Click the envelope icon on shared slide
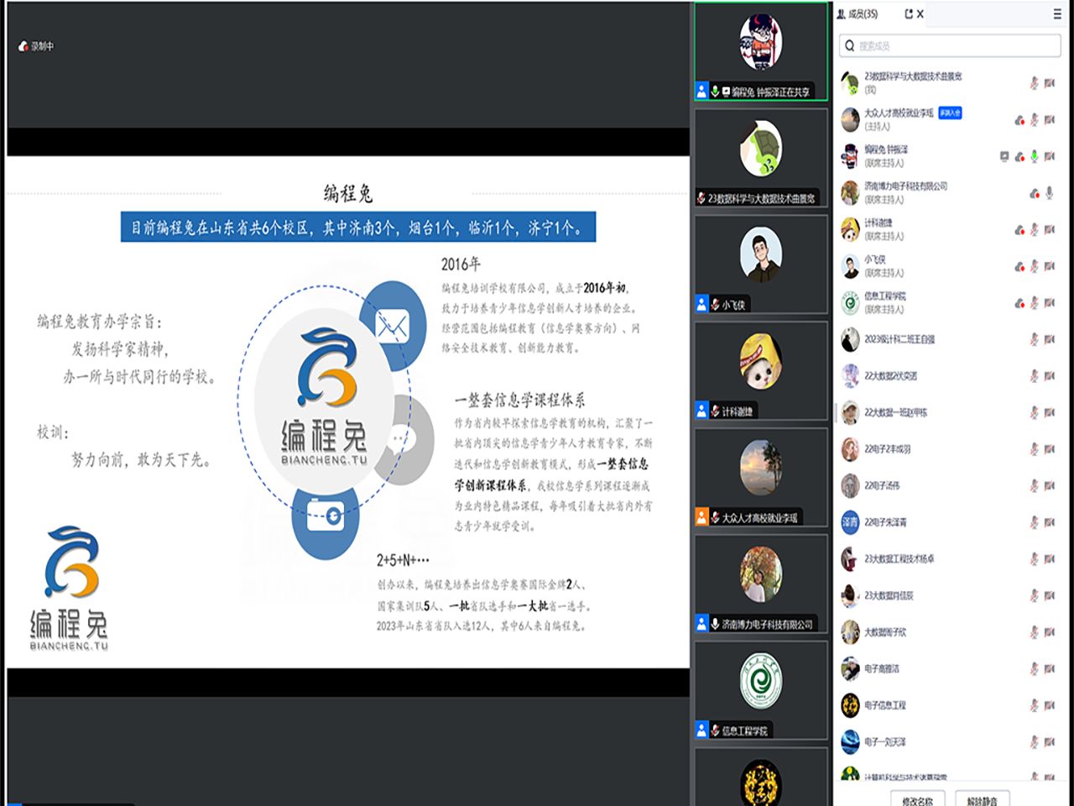 coord(393,325)
